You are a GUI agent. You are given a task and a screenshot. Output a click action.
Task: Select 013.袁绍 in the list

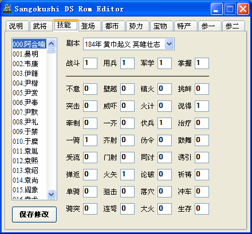29,170
